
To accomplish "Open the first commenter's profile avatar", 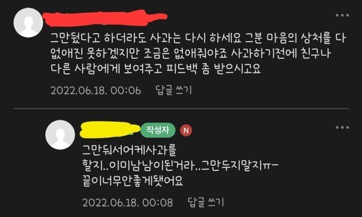I will [x=28, y=23].
